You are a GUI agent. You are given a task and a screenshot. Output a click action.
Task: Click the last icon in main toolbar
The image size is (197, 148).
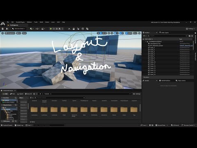87,29
